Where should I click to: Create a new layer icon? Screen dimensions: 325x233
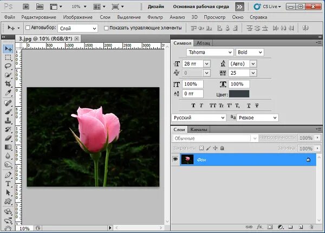[301, 227]
